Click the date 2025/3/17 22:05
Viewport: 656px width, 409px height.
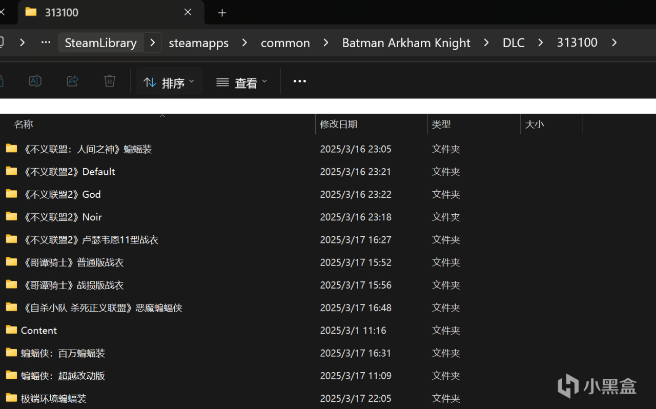tap(356, 398)
